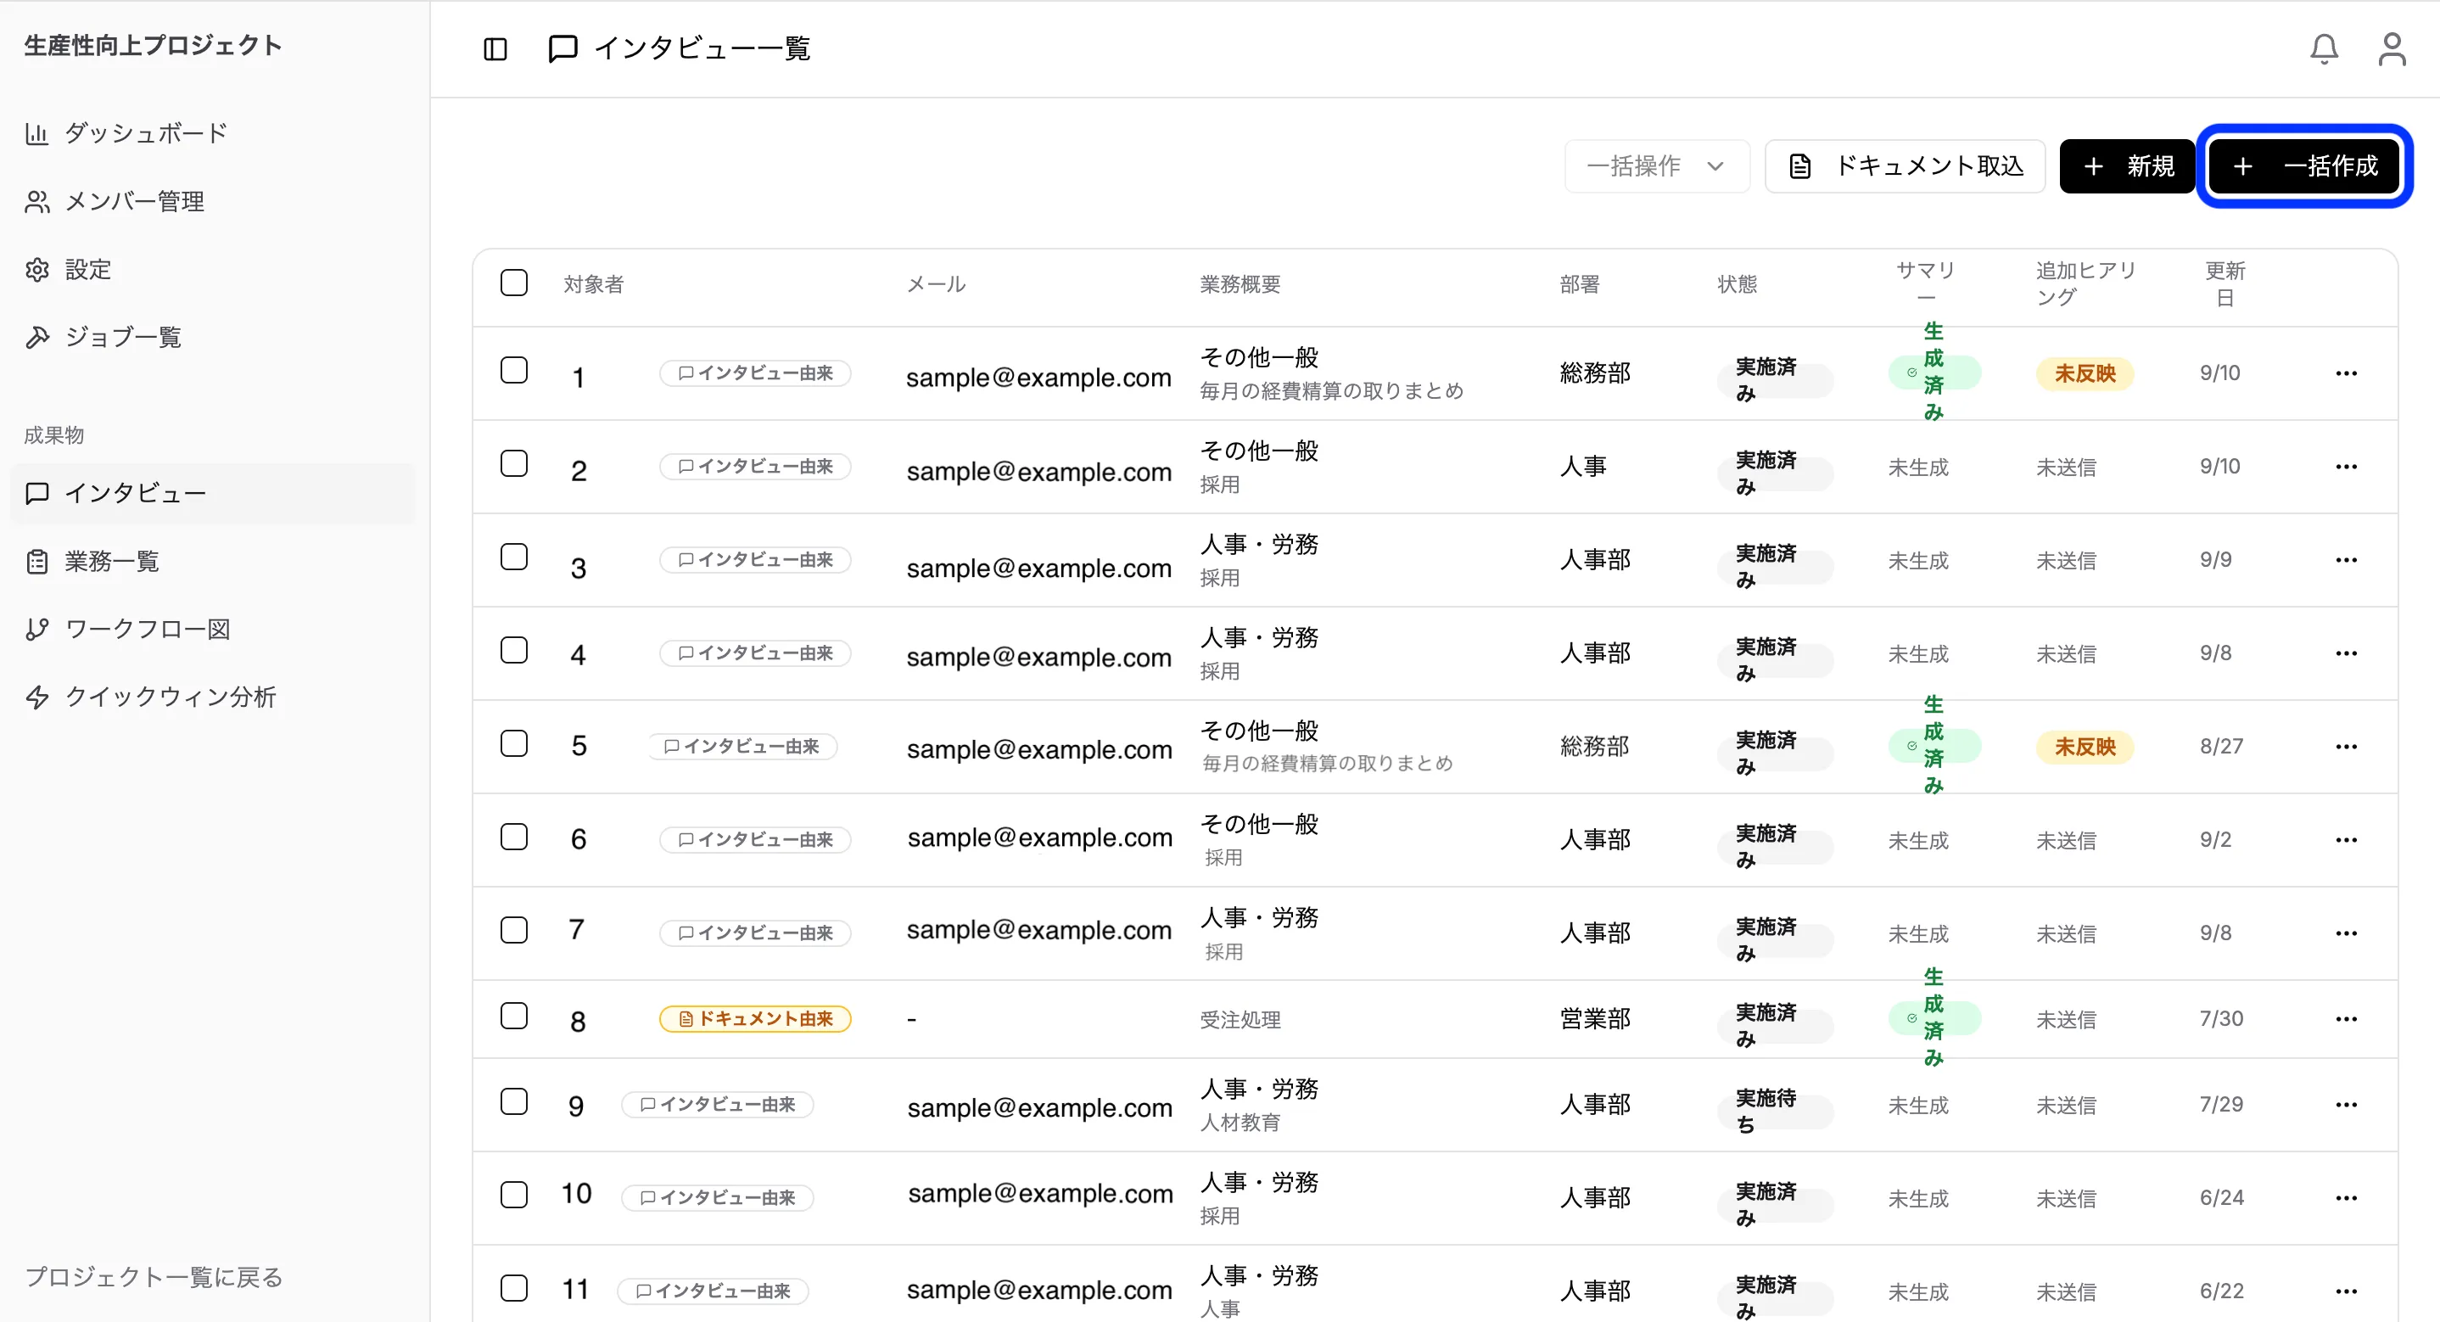This screenshot has height=1322, width=2440.
Task: Open クイックウィン分析 in the sidebar
Action: point(213,697)
